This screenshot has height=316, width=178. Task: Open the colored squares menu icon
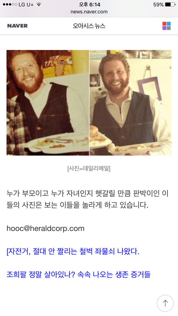click(167, 26)
